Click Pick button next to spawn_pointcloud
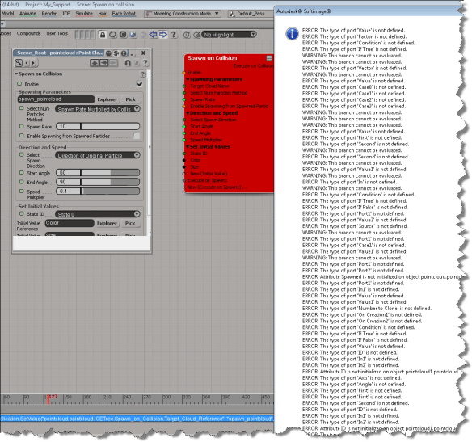Viewport: 472px width, 442px height. 130,99
